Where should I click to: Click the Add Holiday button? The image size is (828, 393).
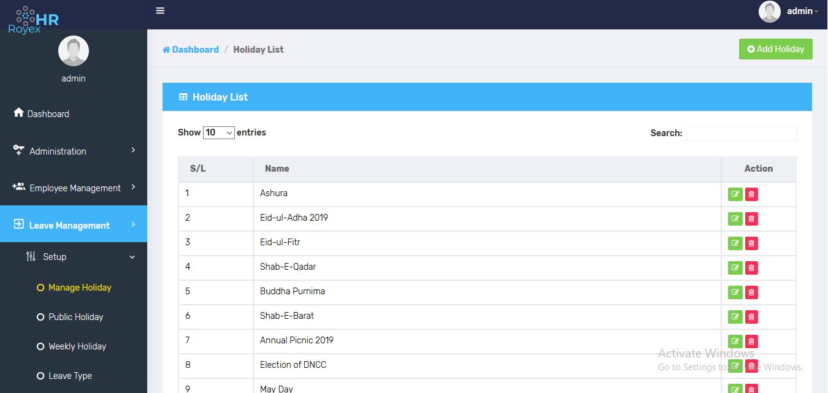776,49
